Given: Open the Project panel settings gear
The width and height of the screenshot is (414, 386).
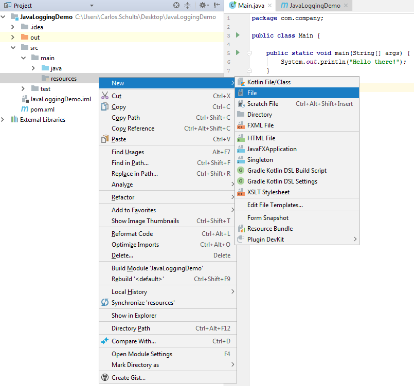Looking at the screenshot, I should tap(202, 6).
